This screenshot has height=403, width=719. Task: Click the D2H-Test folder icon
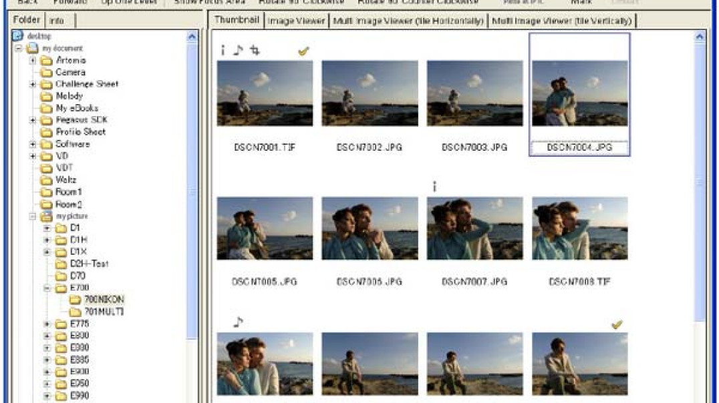pyautogui.click(x=61, y=264)
